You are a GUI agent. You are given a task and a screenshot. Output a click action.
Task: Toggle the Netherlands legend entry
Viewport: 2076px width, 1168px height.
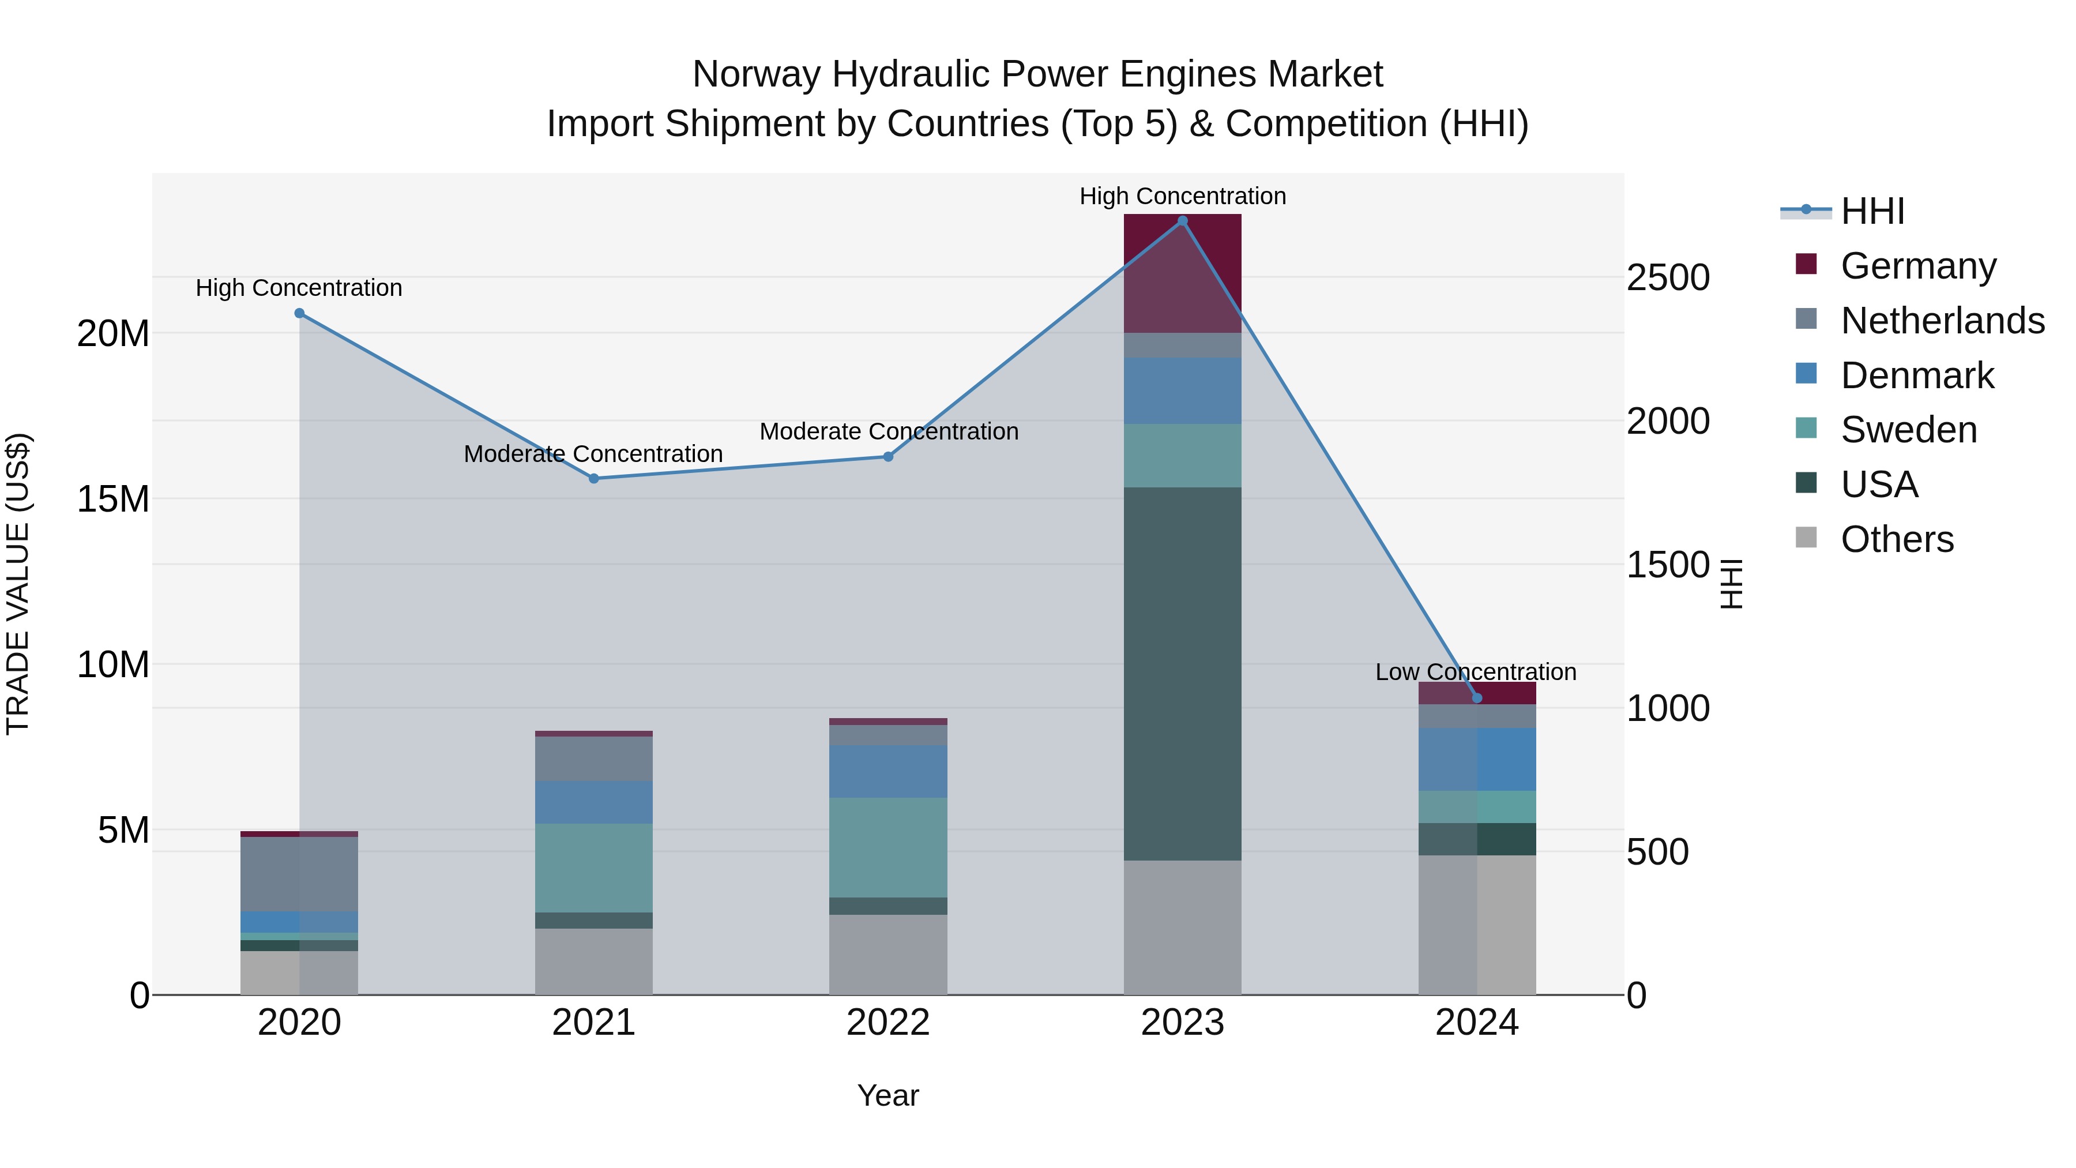[x=1920, y=320]
